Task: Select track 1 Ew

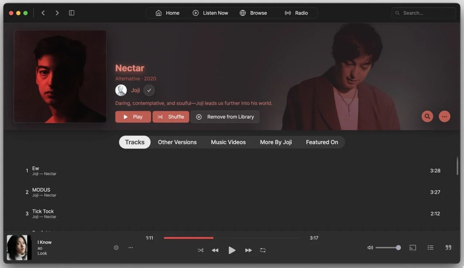Action: 232,171
